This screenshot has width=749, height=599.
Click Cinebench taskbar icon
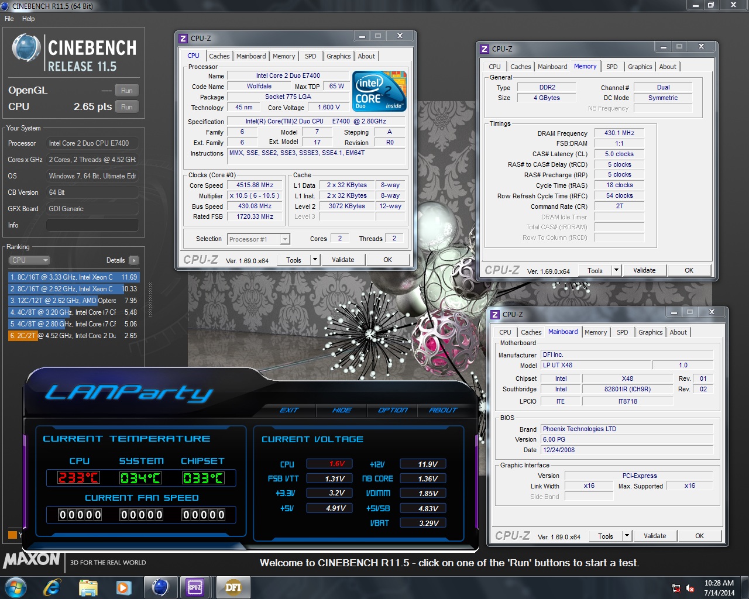tap(160, 587)
